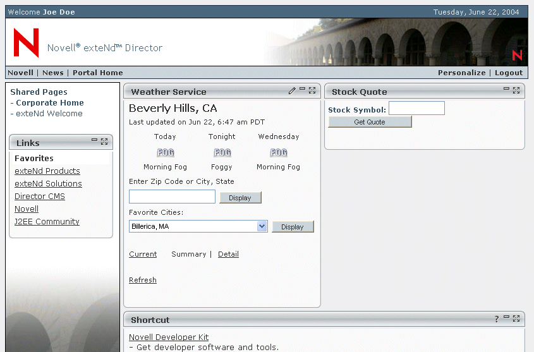
Task: Click Display next to zip code field
Action: [240, 198]
